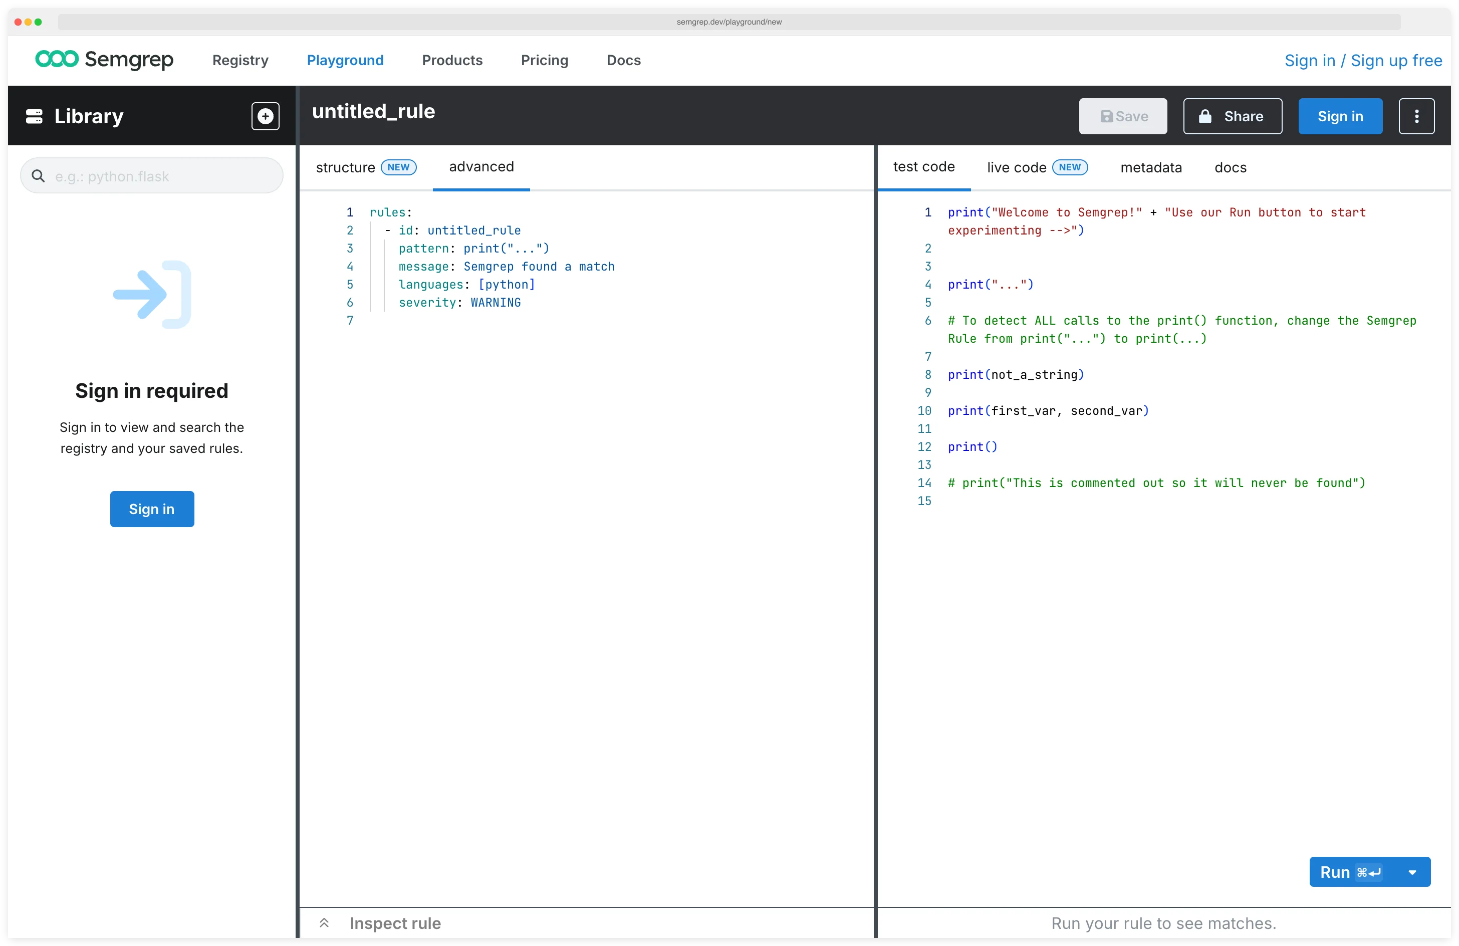This screenshot has height=946, width=1459.
Task: Click the Sign in button in the Library sidebar
Action: [x=151, y=509]
